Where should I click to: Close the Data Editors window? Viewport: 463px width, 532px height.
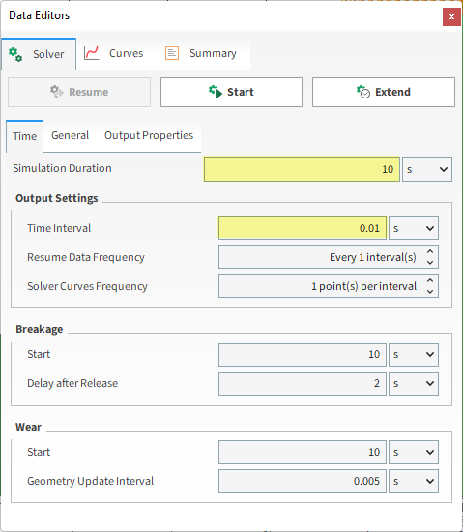pyautogui.click(x=451, y=16)
